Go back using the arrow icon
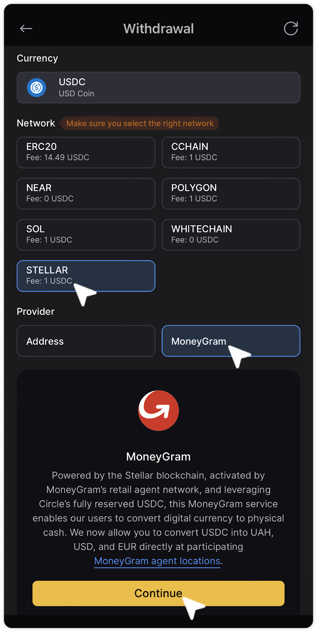Image resolution: width=317 pixels, height=632 pixels. [x=26, y=28]
